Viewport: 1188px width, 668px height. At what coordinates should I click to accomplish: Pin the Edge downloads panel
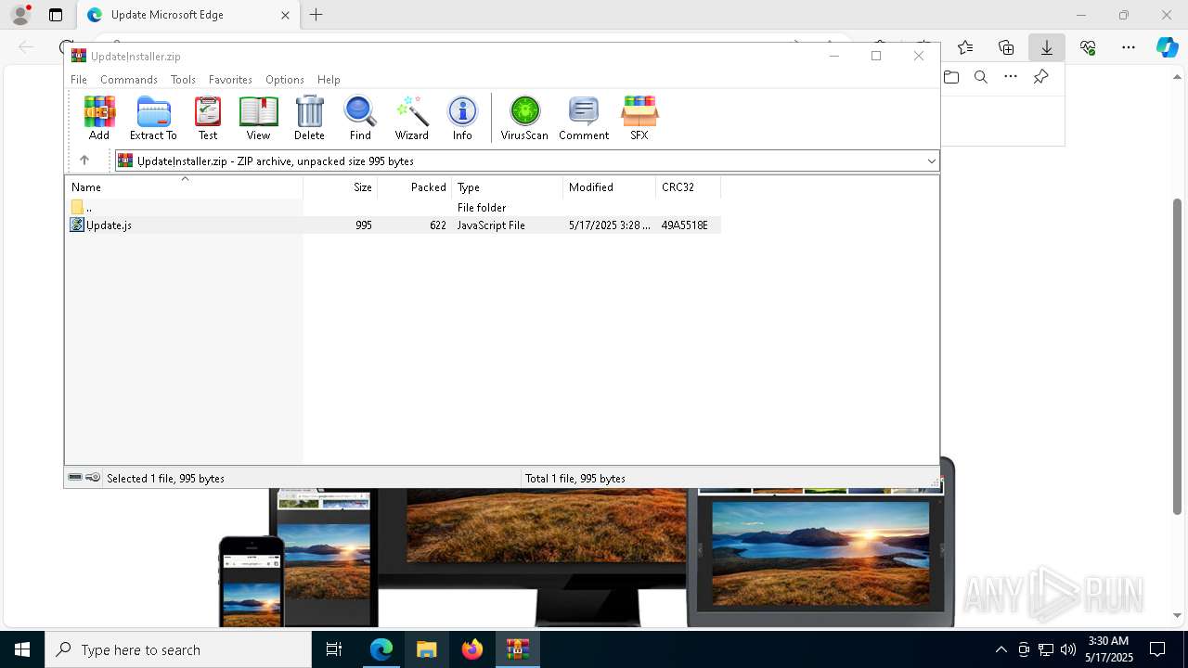[x=1040, y=77]
